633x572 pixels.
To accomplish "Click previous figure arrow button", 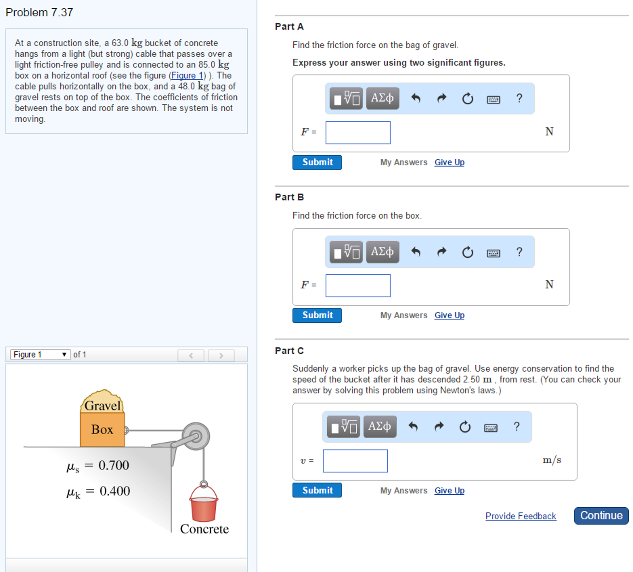I will point(191,355).
